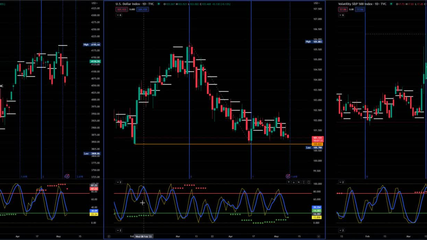Click the blue 101.131 buy price button
This screenshot has height=240, width=427.
point(143,9)
